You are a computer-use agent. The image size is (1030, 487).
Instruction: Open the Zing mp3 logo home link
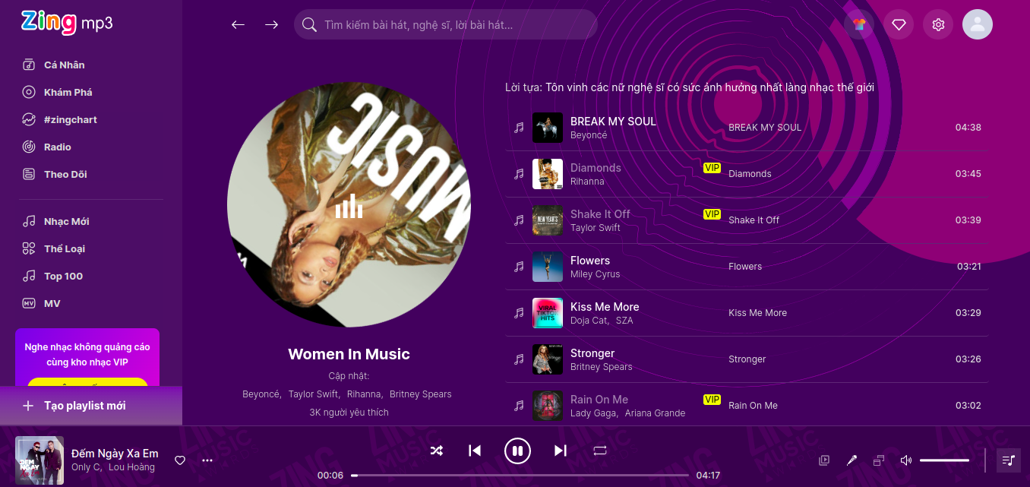(67, 23)
